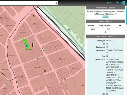This screenshot has height=95, width=127.
Task: Click the large section letter A label
Action: coord(43,50)
